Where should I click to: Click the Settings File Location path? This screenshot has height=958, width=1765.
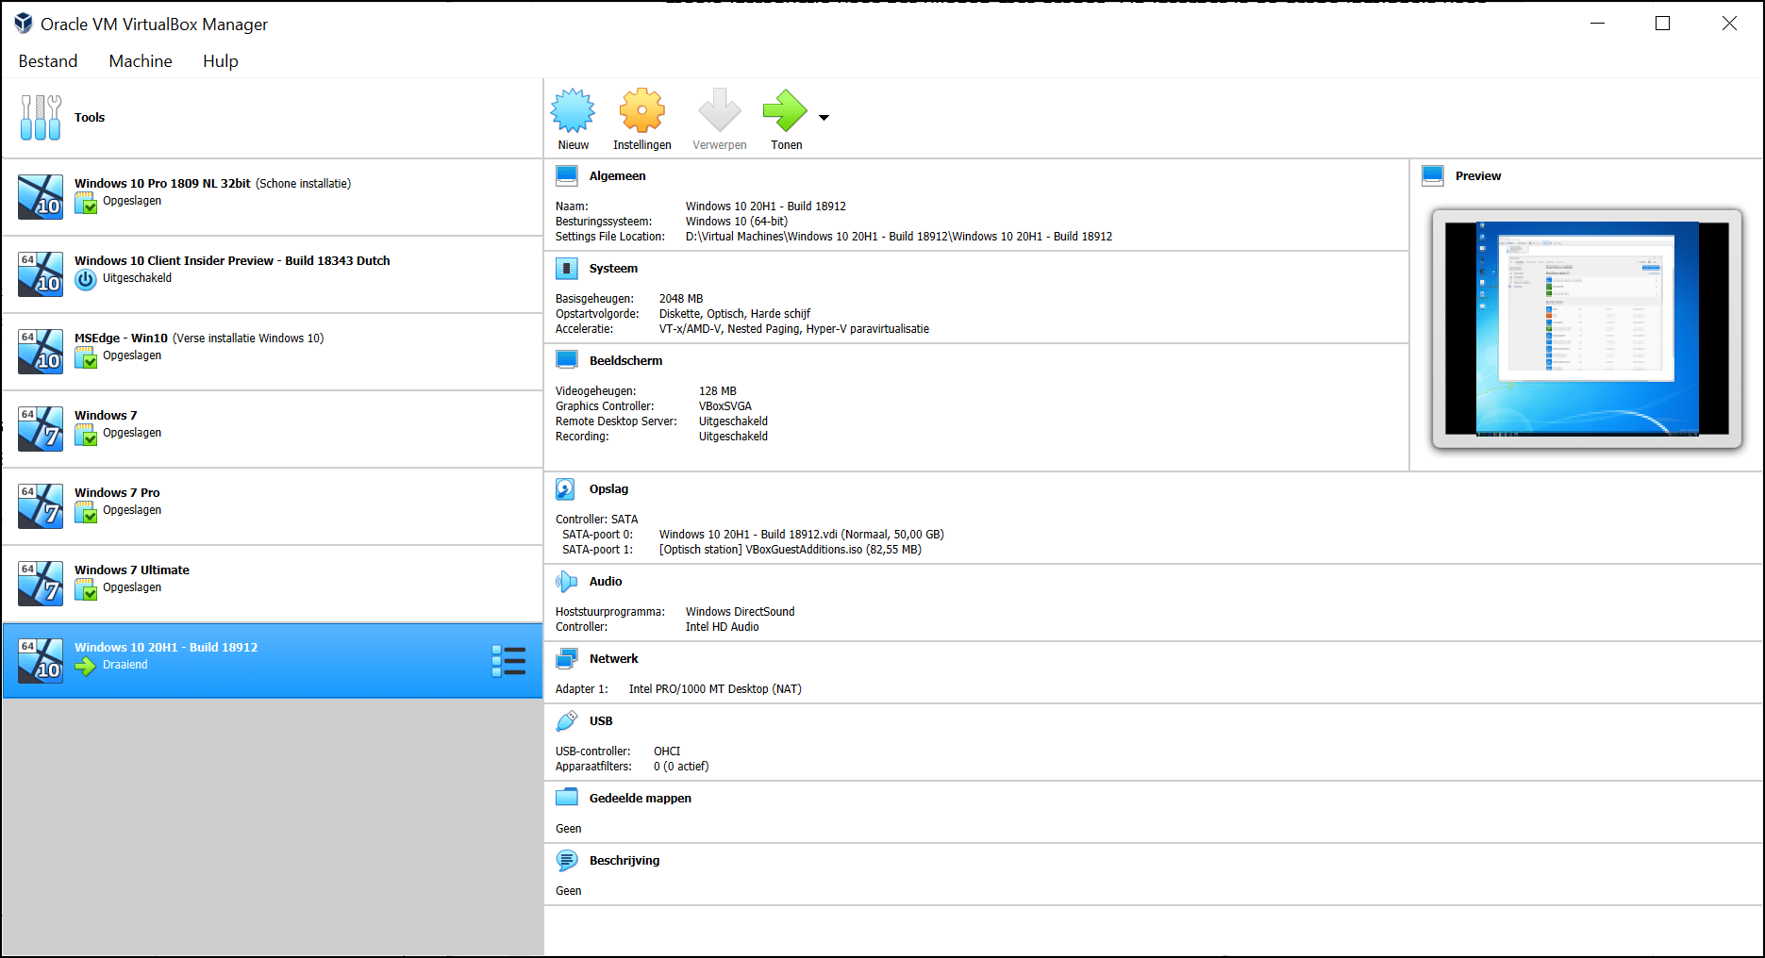click(x=899, y=237)
